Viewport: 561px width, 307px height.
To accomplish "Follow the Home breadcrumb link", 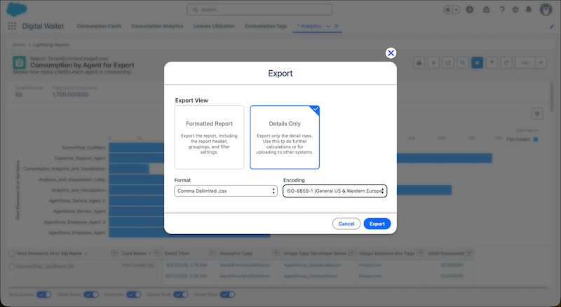I will [19, 45].
